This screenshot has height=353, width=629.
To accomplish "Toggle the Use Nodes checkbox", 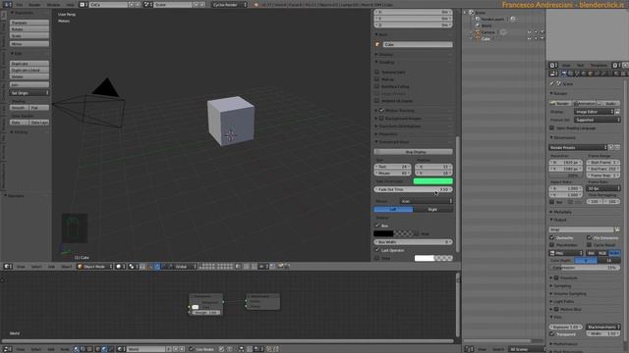I will 192,349.
